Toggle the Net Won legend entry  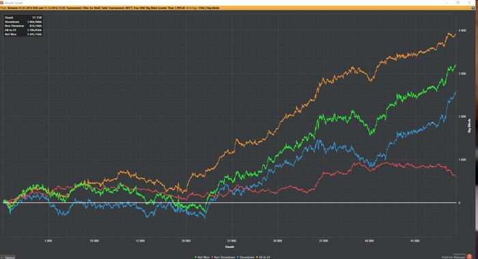point(202,257)
